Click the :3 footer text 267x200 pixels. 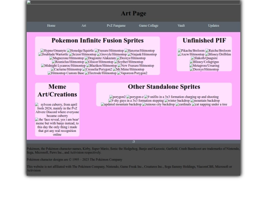133,142
